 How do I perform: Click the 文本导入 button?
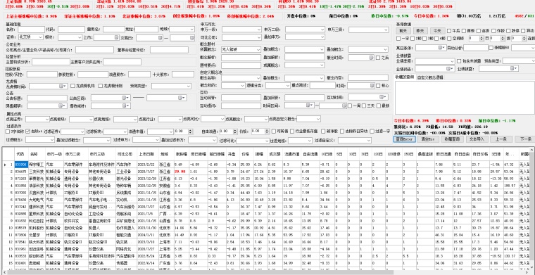477,139
